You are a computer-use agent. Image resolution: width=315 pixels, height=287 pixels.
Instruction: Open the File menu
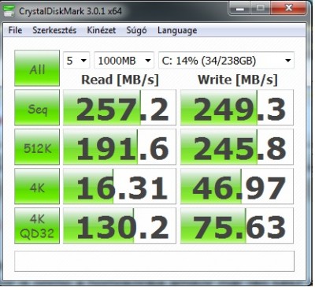[x=15, y=30]
